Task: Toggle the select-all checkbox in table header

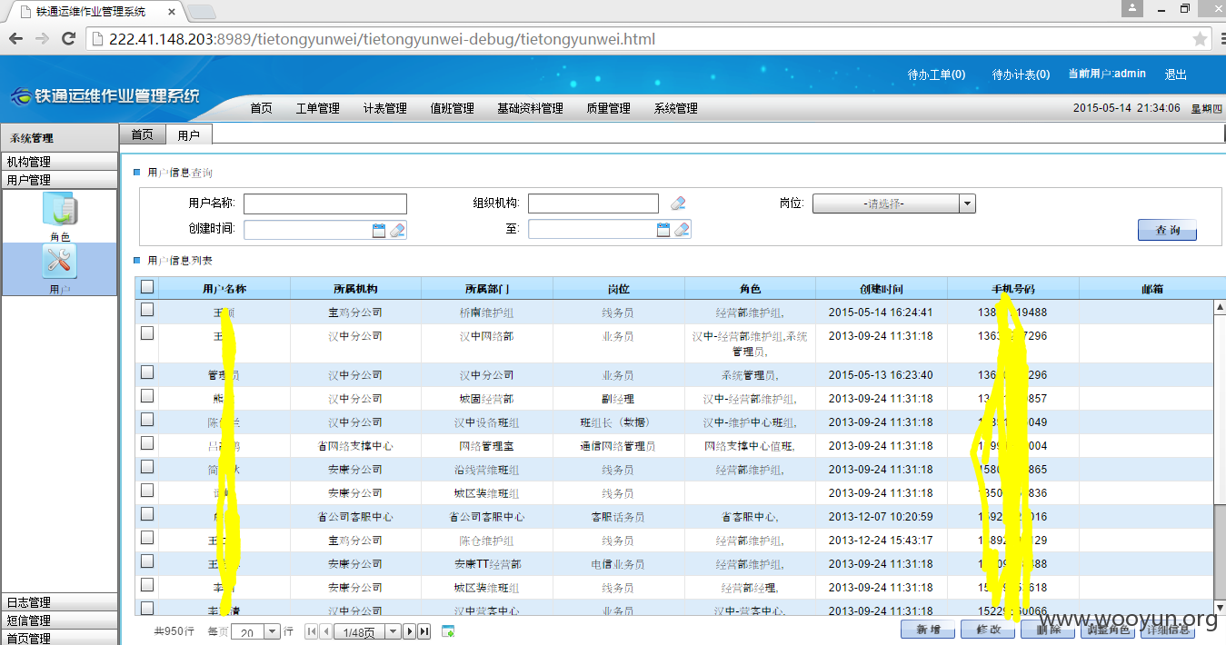Action: tap(147, 288)
